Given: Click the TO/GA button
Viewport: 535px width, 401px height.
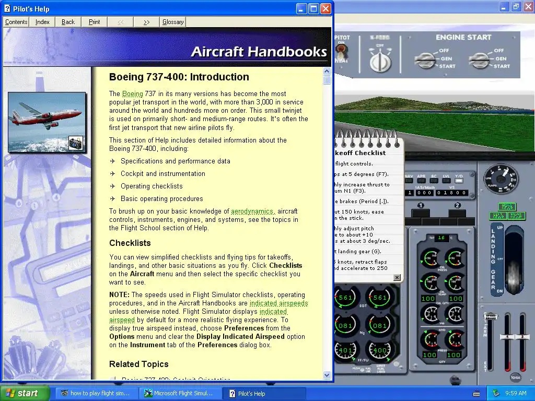Looking at the screenshot, I should pos(515,377).
